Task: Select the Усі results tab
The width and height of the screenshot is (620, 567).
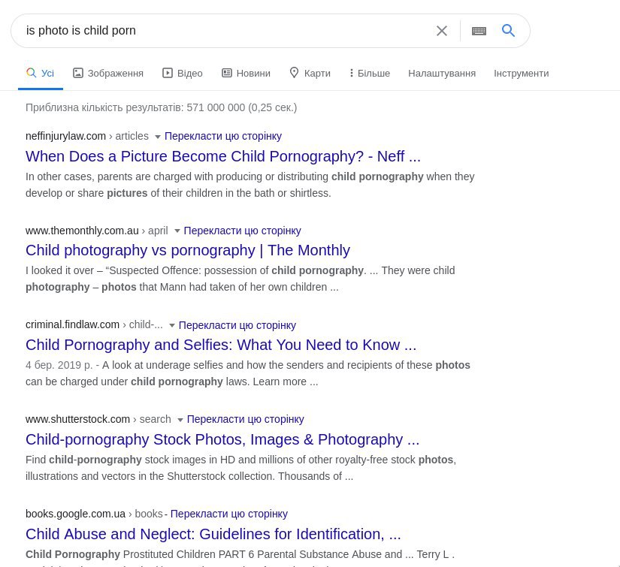Action: [41, 73]
